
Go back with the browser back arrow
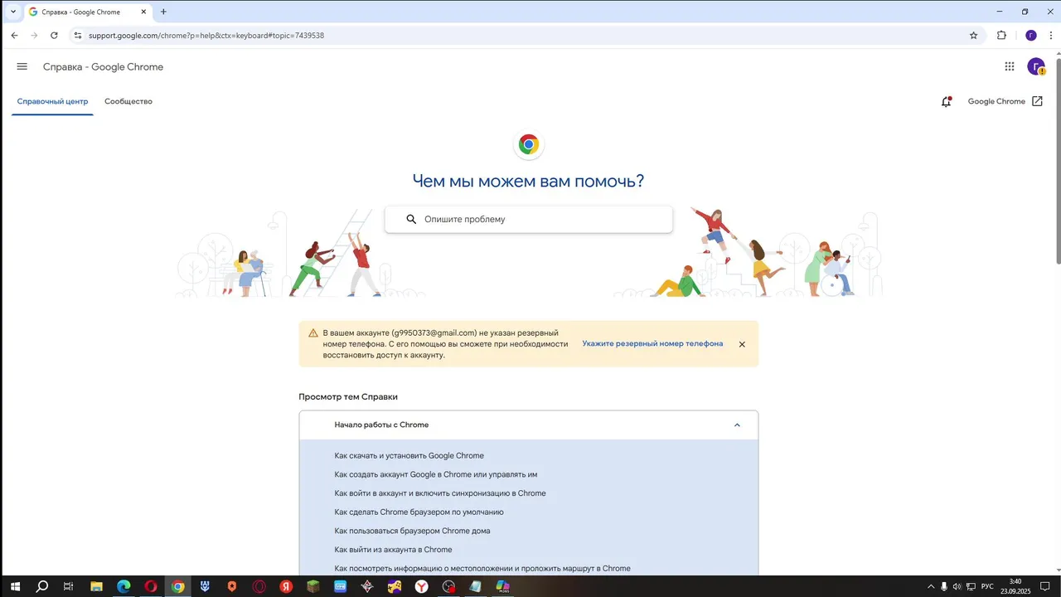coord(14,36)
